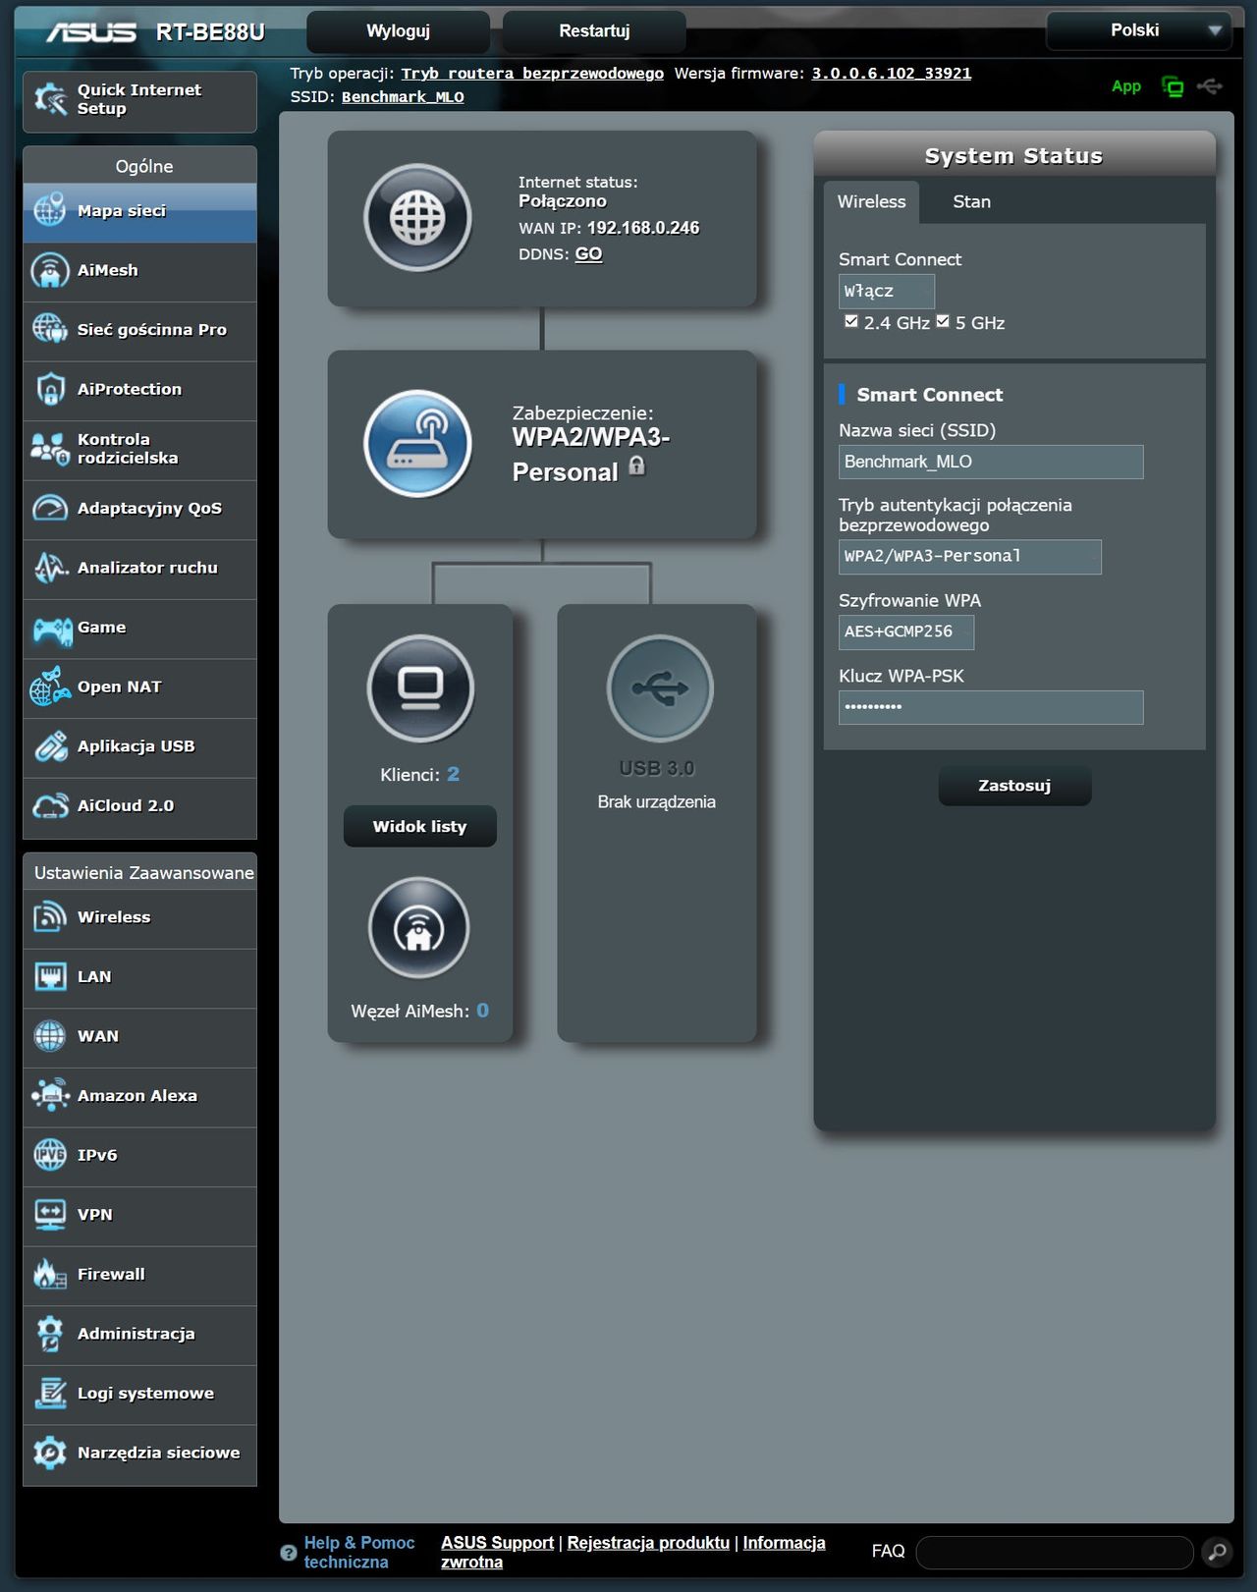Uncheck the 5 GHz checkbox

coord(943,321)
